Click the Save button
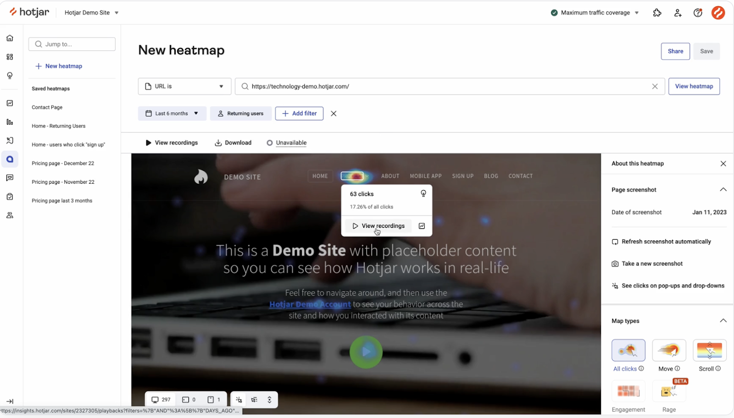 706,51
